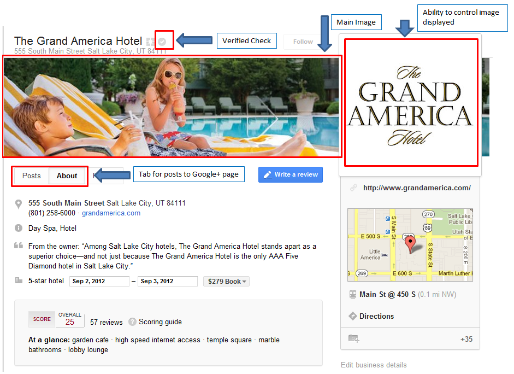The height and width of the screenshot is (374, 514).
Task: Switch to the Posts tab
Action: [x=32, y=176]
